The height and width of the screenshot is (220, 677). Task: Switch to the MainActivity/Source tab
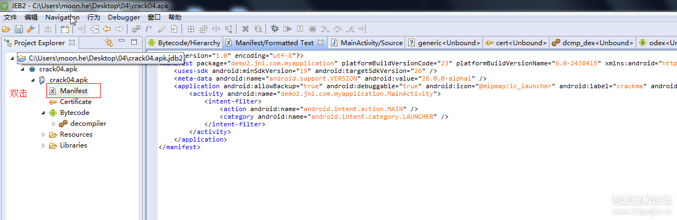(366, 42)
